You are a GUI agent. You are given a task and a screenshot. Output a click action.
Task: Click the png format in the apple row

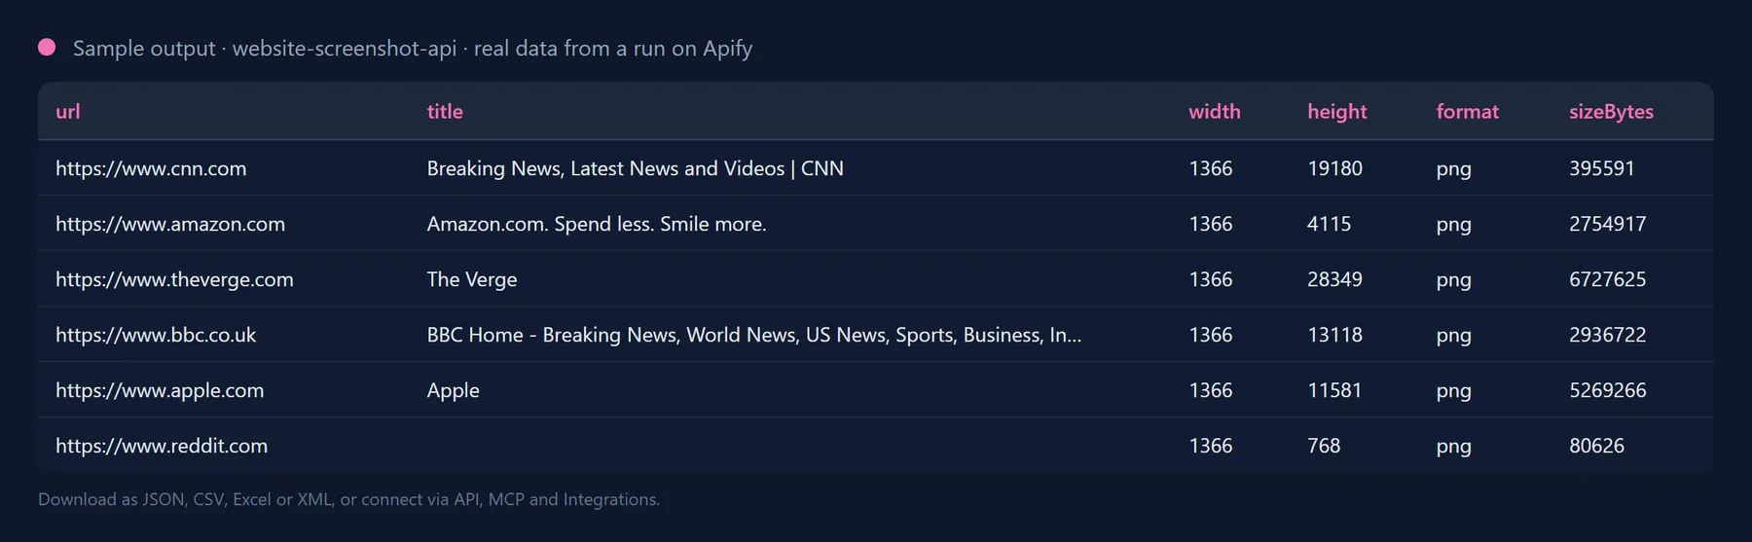click(1454, 391)
